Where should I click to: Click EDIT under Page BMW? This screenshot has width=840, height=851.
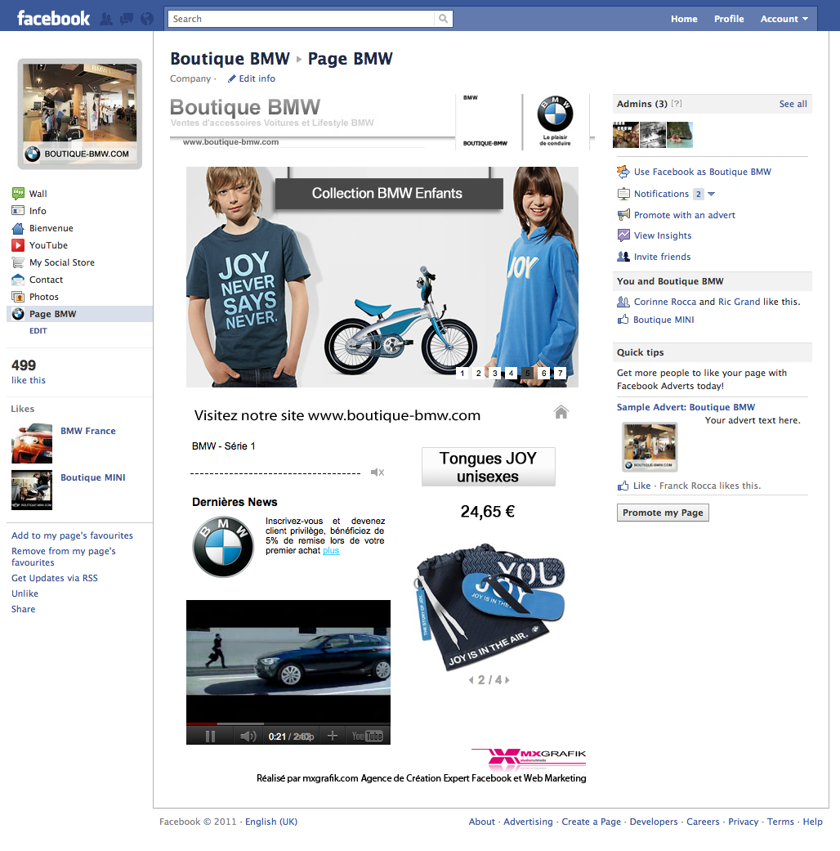click(x=38, y=330)
